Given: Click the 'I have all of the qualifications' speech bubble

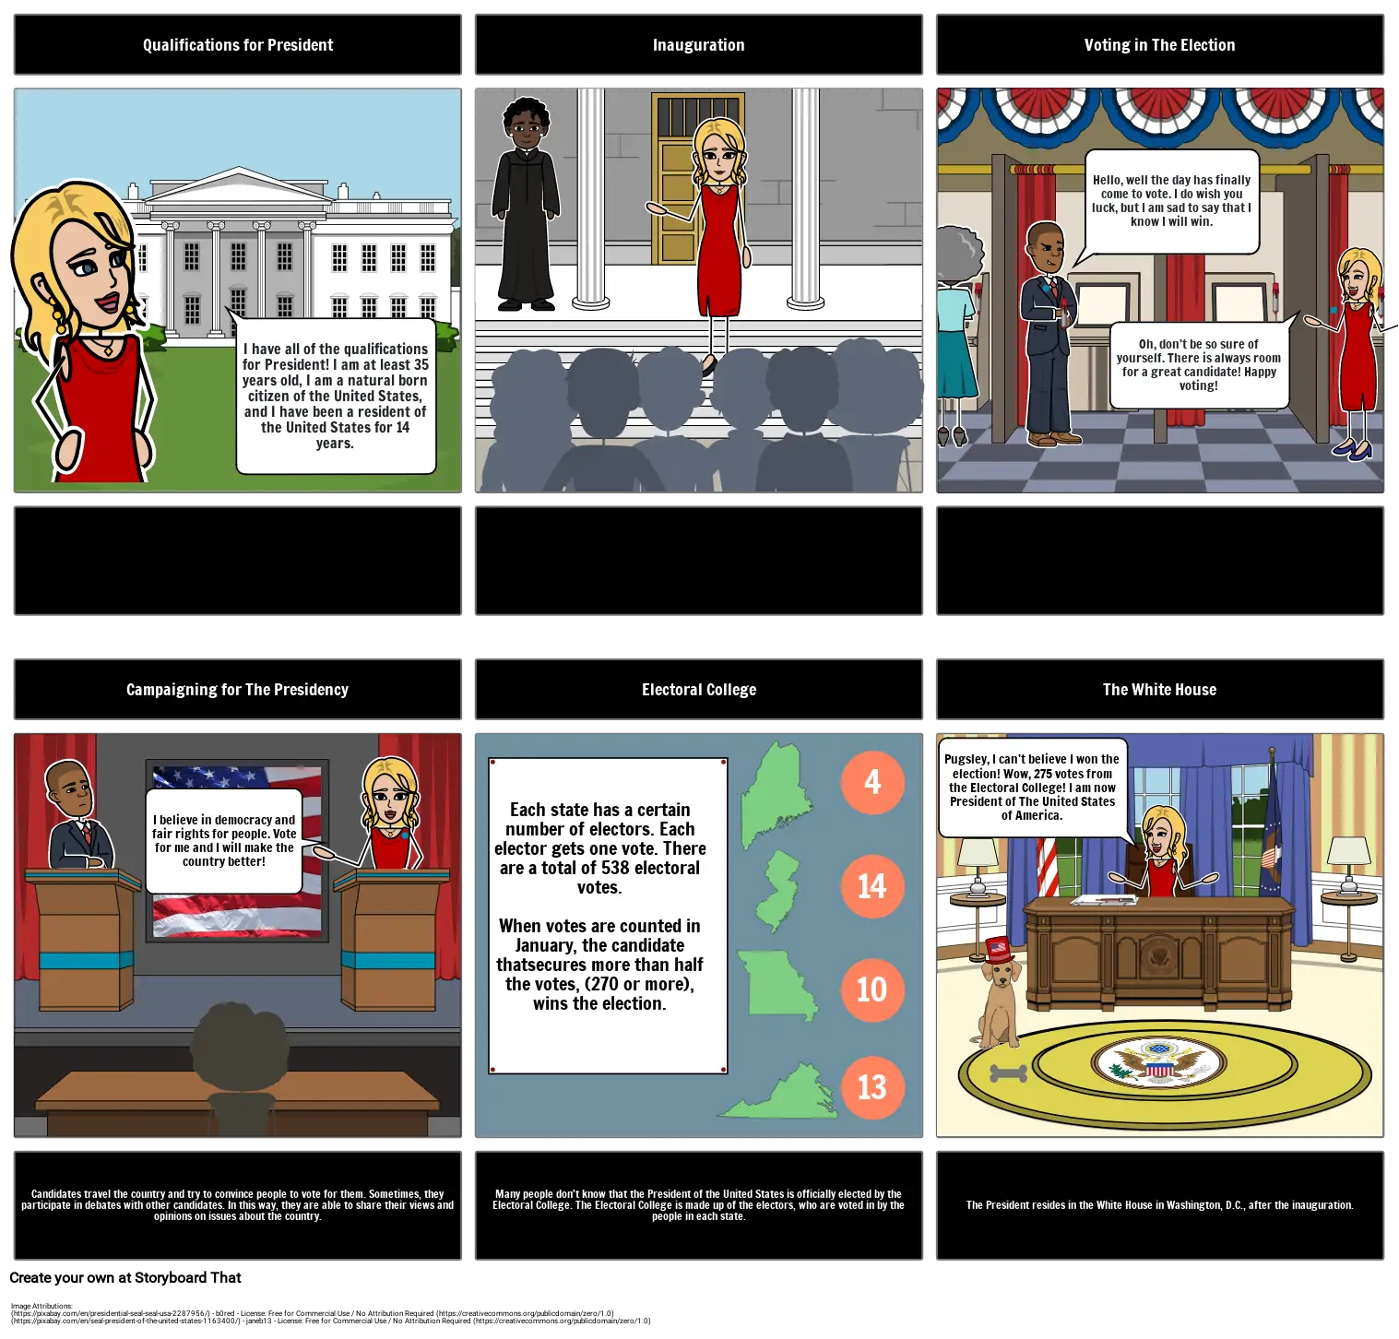Looking at the screenshot, I should pos(336,396).
